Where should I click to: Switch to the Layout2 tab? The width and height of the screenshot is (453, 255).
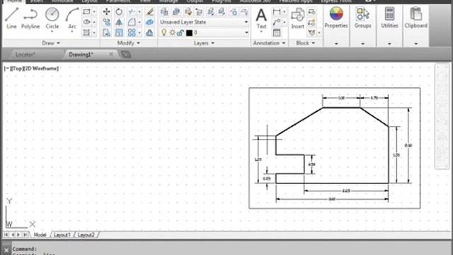86,234
